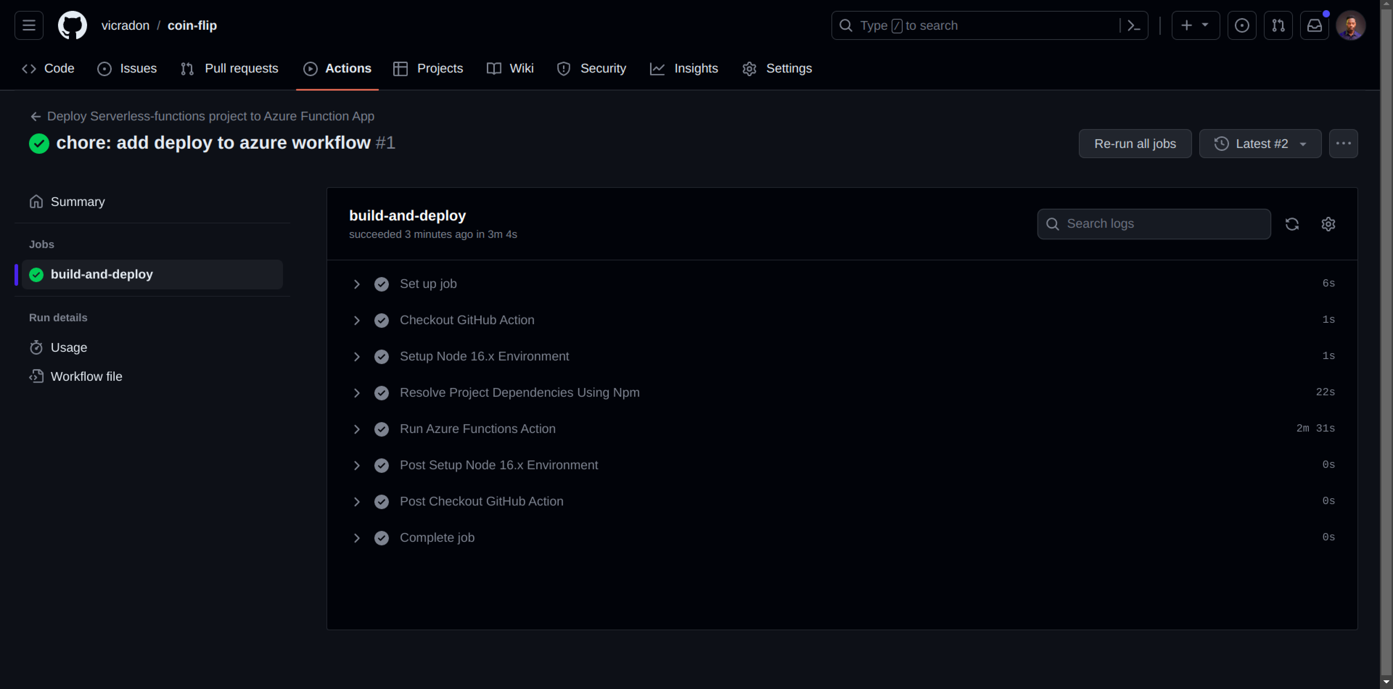Open the hamburger navigation menu
1393x689 pixels.
coord(29,25)
